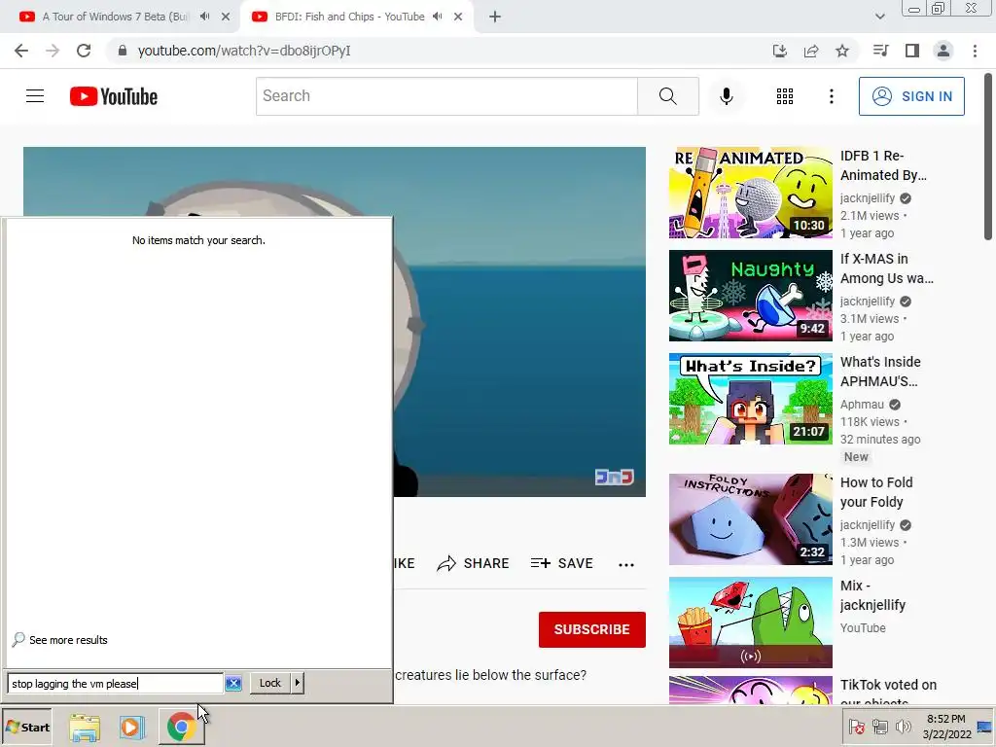Click the install app icon in address bar
Viewport: 996px width, 747px height.
click(779, 51)
